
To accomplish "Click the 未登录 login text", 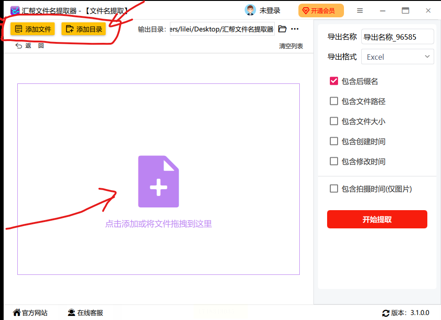I will [270, 10].
